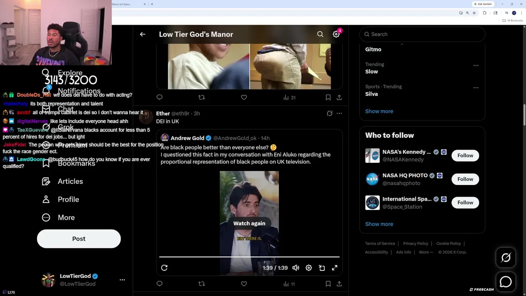Open the Chrome three-dot menu
The image size is (526, 296).
click(x=521, y=13)
